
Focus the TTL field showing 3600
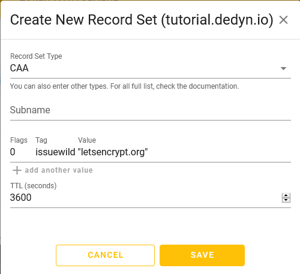[146, 198]
